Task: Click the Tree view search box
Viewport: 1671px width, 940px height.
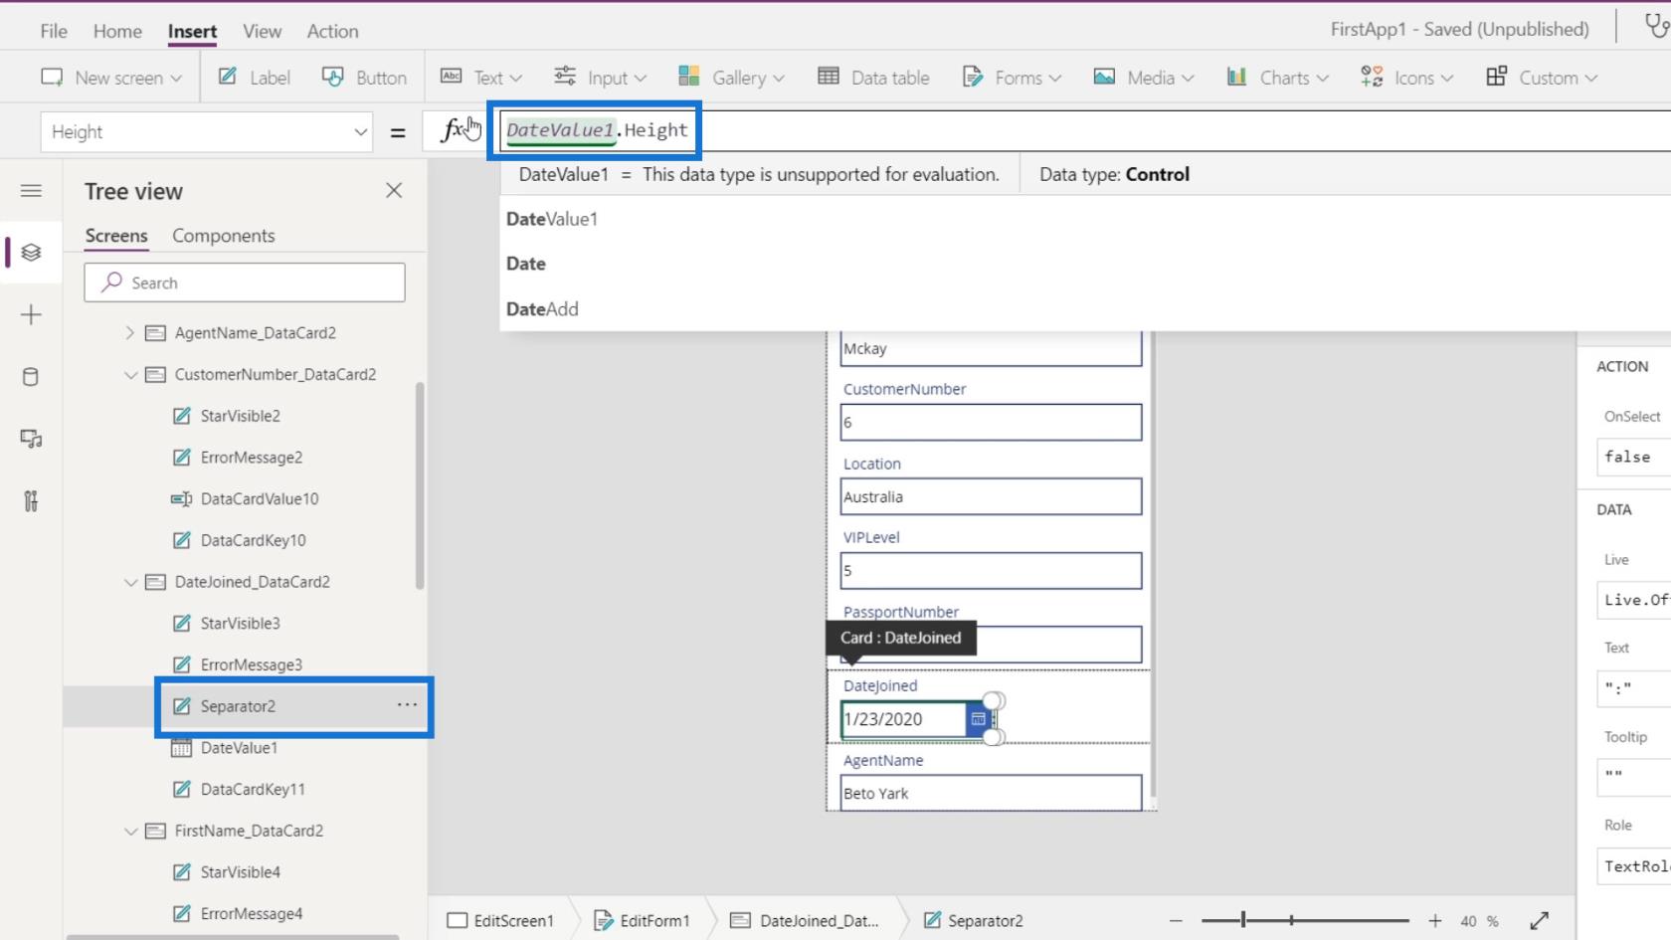Action: (245, 282)
